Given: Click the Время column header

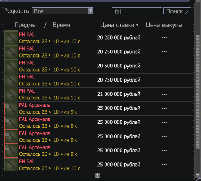Looking at the screenshot, I should [61, 25].
